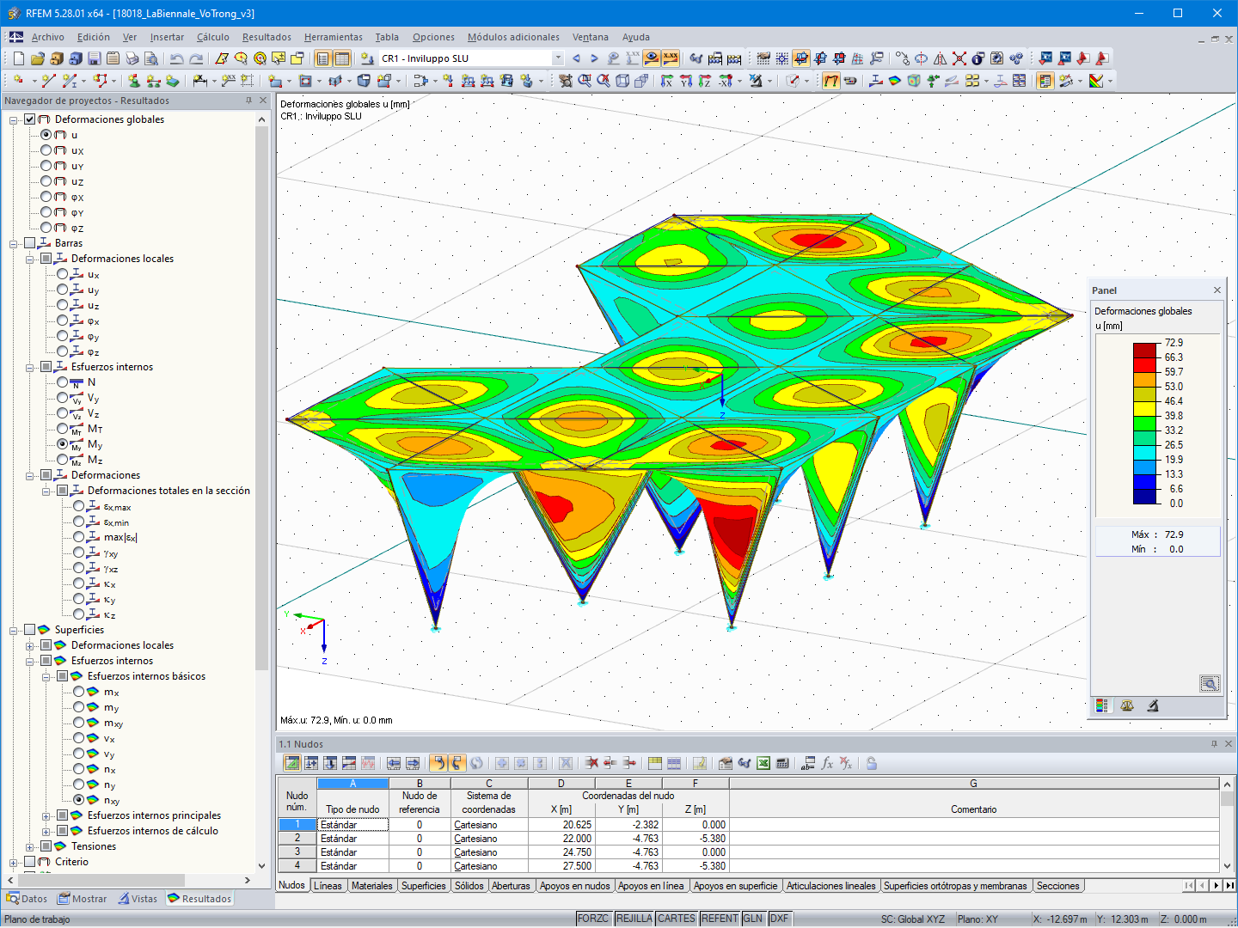Click the deformation display icon in second toolbar

(830, 81)
